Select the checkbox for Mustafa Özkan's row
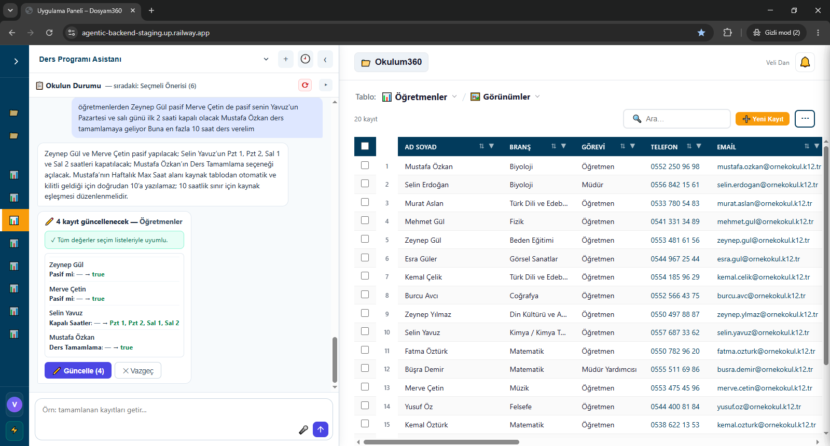The image size is (830, 446). click(x=365, y=165)
